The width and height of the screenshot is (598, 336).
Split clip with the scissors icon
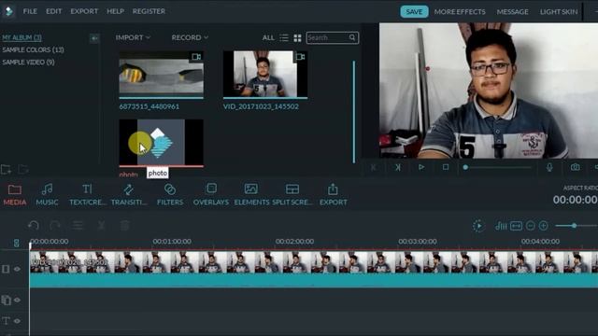(101, 226)
